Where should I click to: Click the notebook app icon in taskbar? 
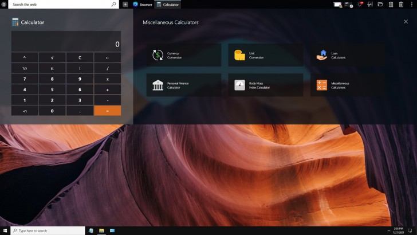coord(91,230)
